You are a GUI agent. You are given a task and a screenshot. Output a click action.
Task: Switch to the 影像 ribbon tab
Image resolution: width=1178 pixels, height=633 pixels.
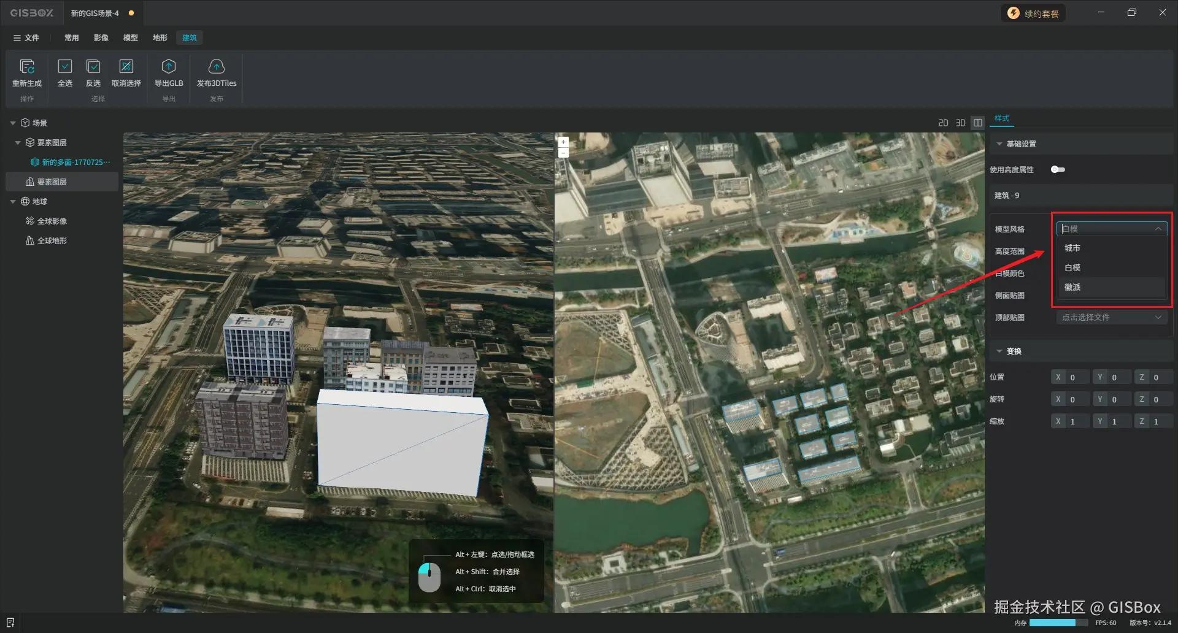pos(101,38)
